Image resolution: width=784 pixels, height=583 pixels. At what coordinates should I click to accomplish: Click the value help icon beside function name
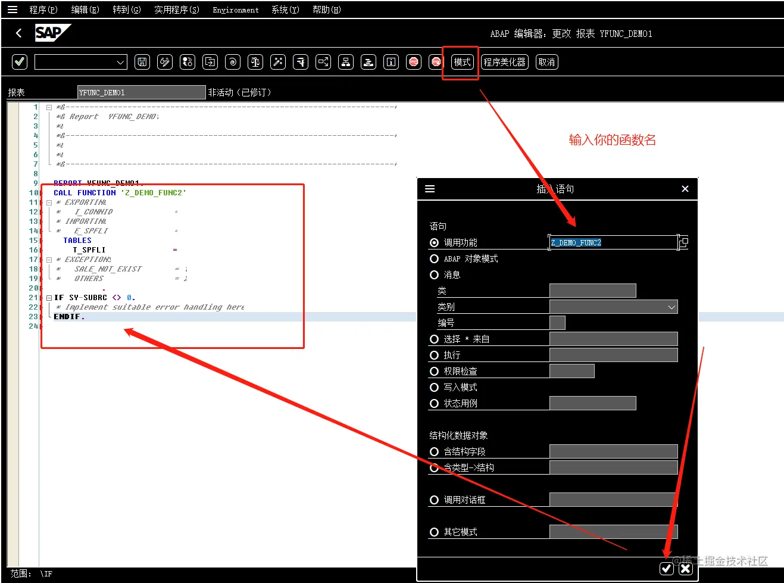tap(684, 242)
